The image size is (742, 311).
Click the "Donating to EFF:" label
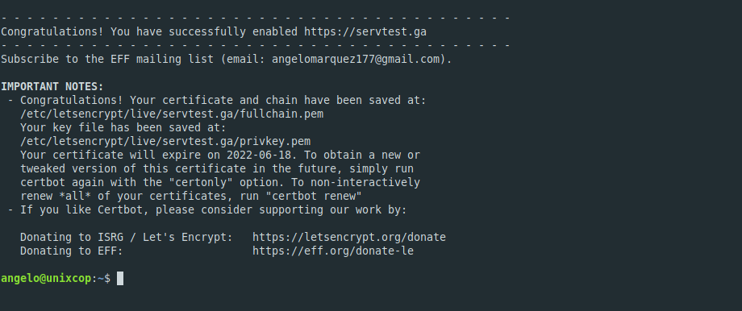point(72,251)
